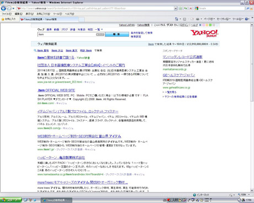This screenshot has height=203, width=254.
Task: Click the blue 検索 search button
Action: [117, 34]
